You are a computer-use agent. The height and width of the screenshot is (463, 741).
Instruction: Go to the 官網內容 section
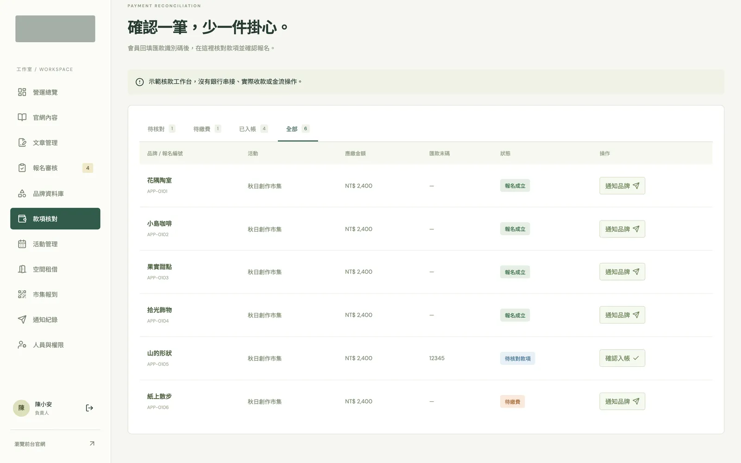pyautogui.click(x=55, y=117)
